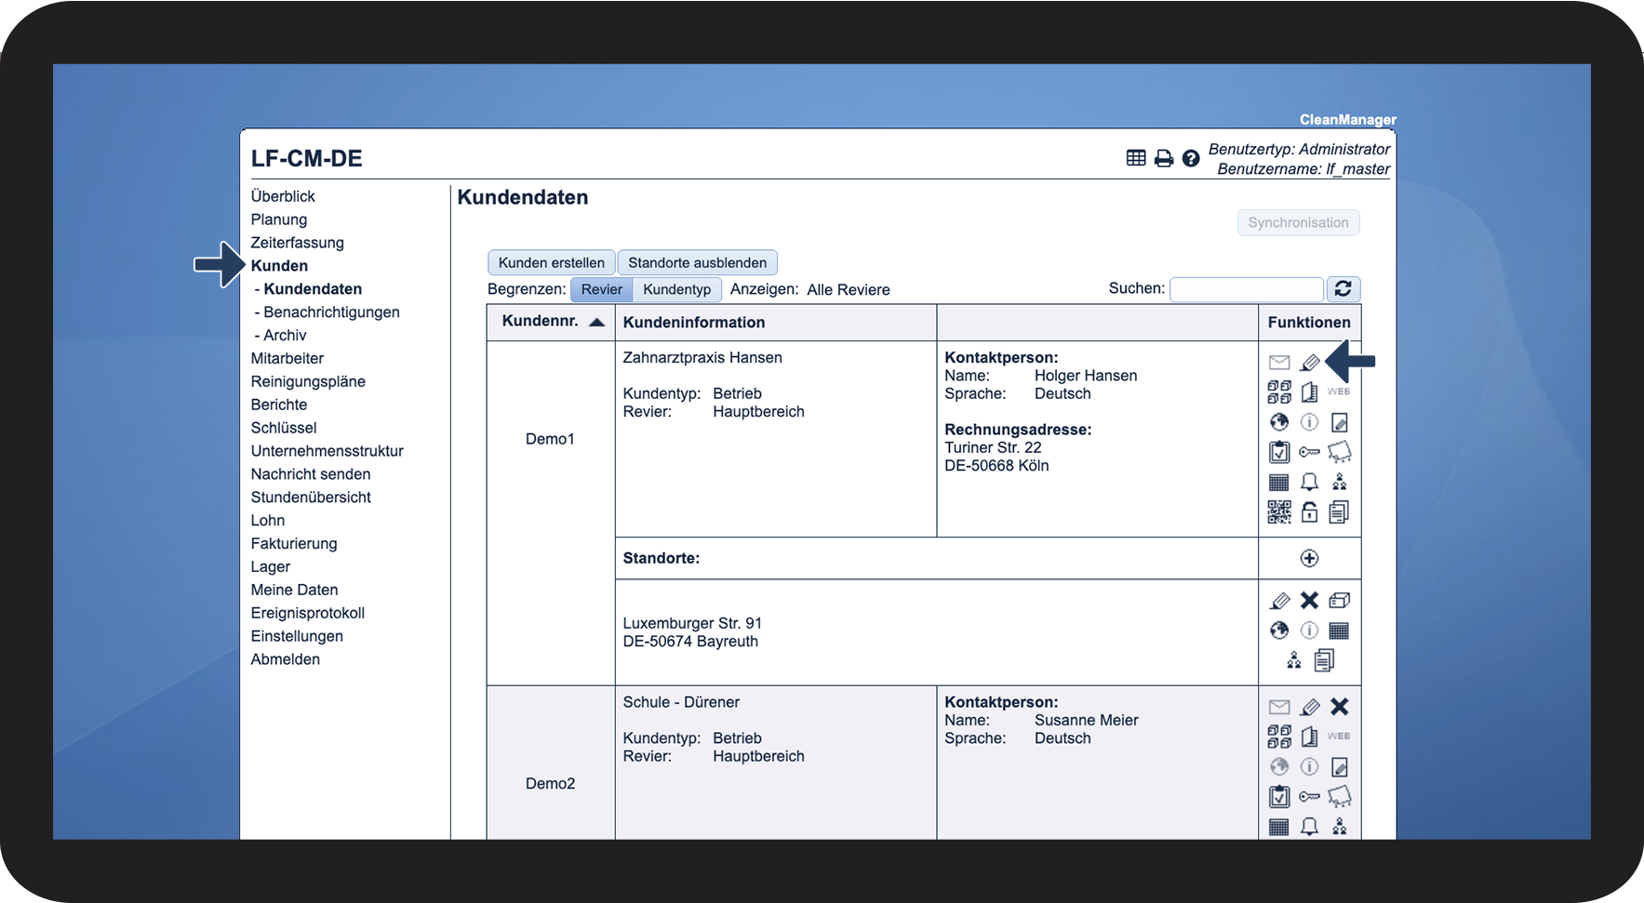Screen dimensions: 1644x903
Task: Click the print icon in the header
Action: pos(1163,159)
